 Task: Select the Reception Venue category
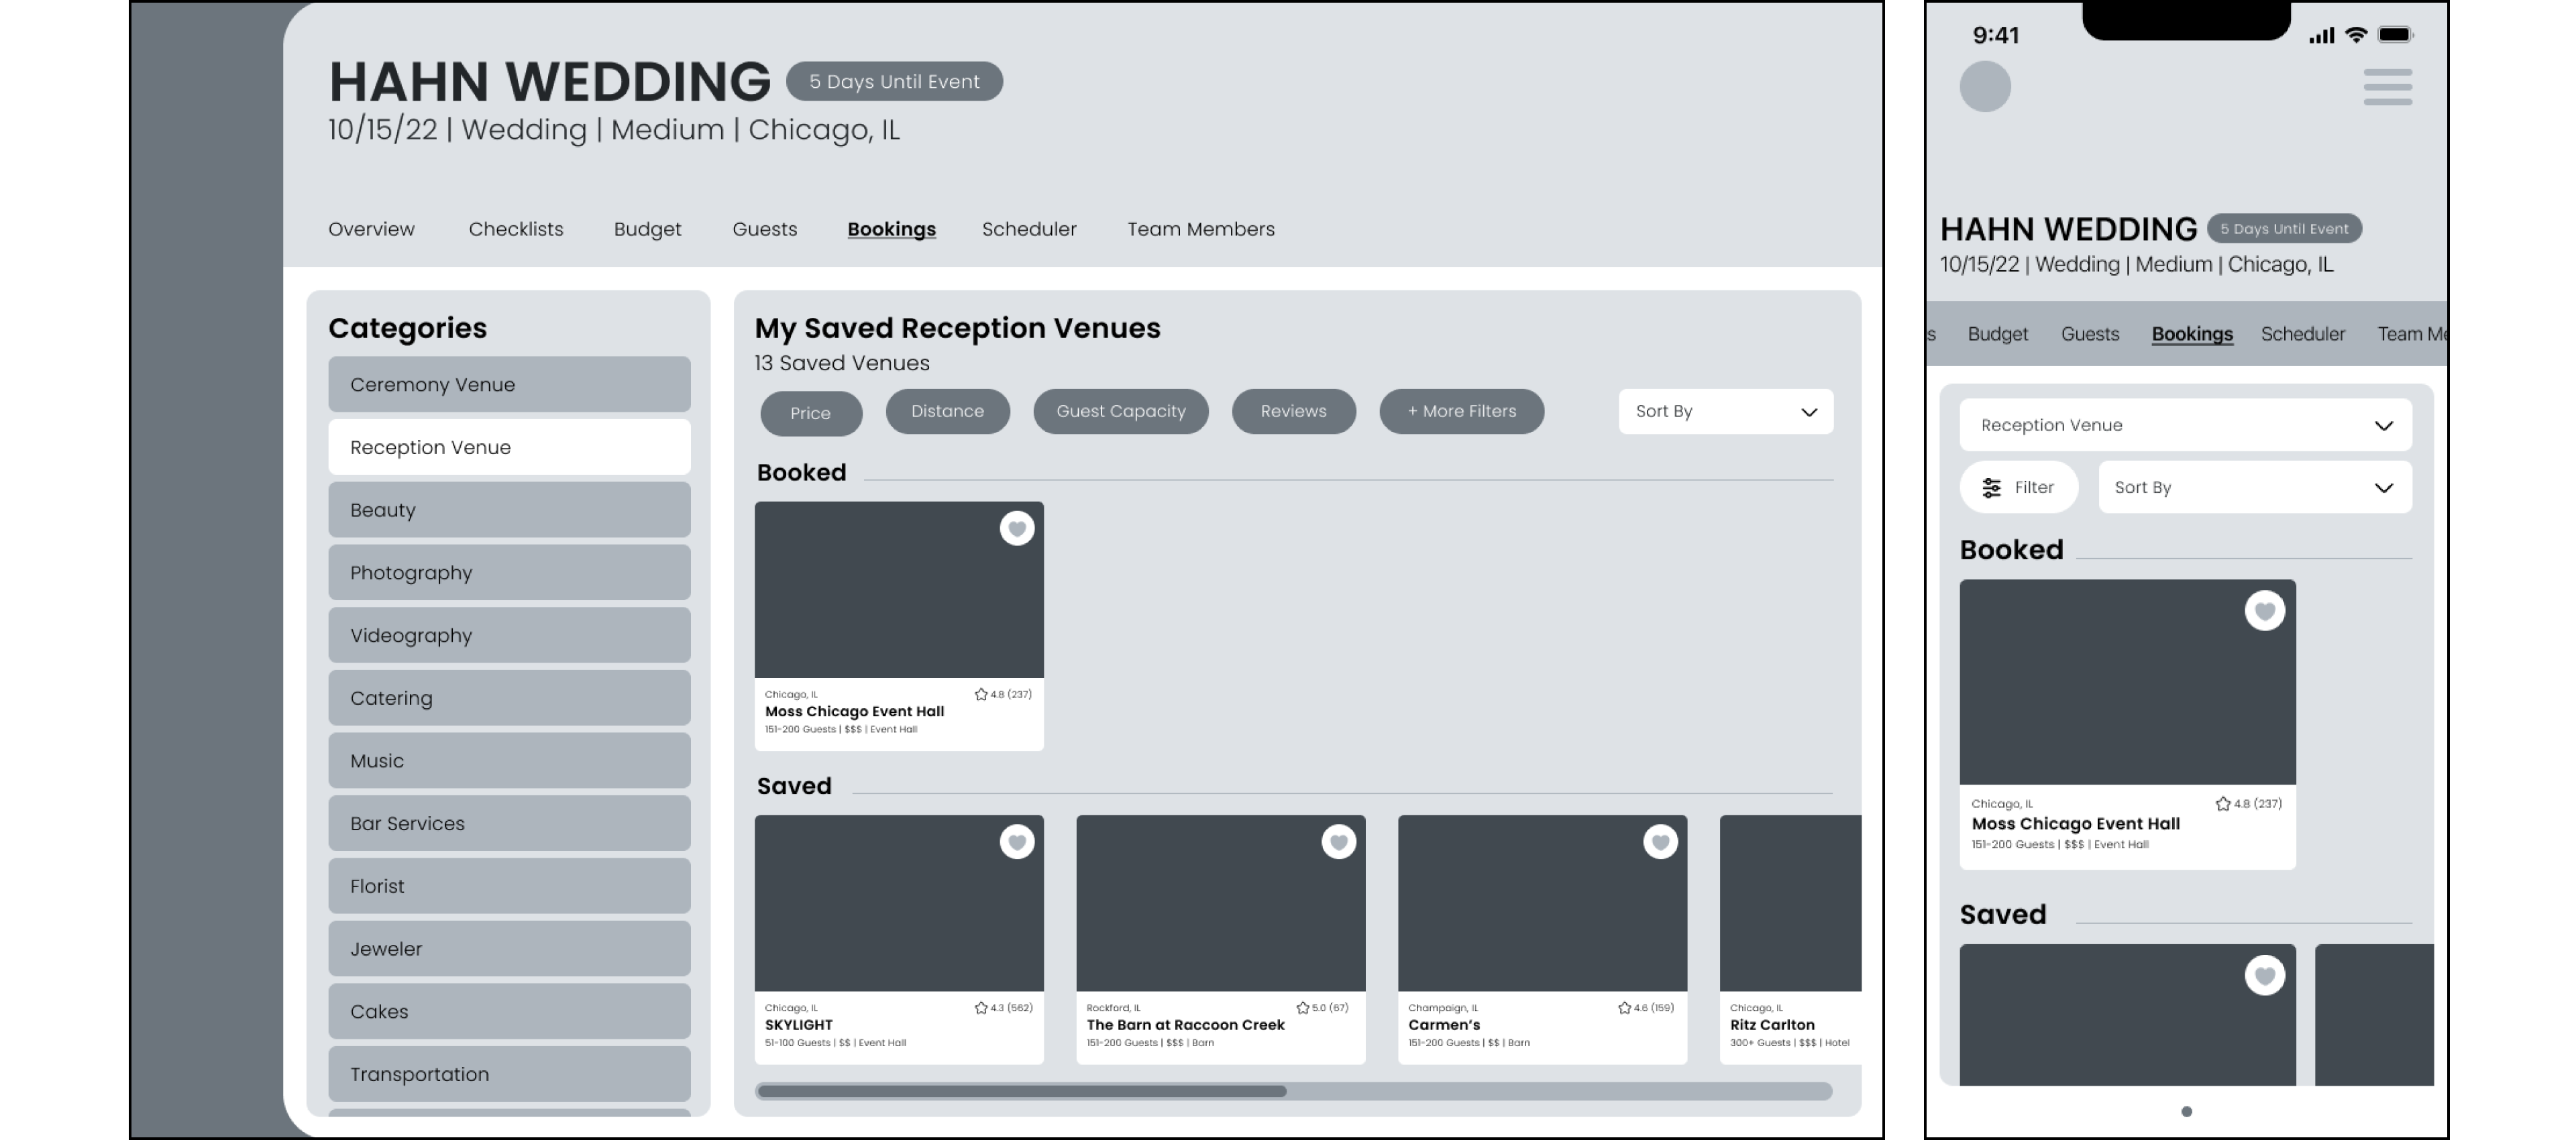pos(509,448)
